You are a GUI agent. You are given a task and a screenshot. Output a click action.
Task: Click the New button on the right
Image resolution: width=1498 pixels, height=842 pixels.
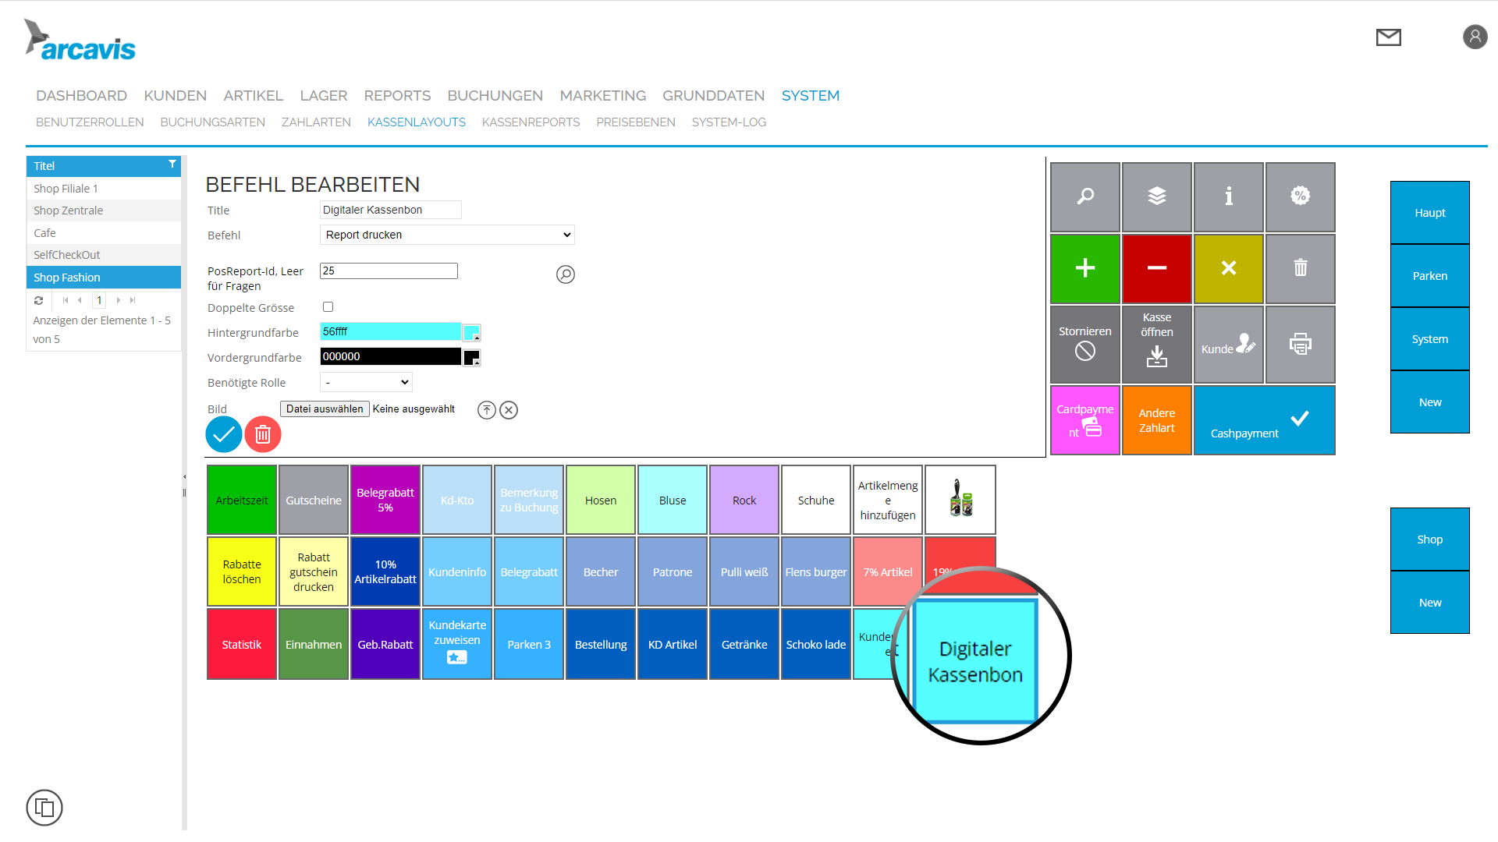click(1429, 402)
